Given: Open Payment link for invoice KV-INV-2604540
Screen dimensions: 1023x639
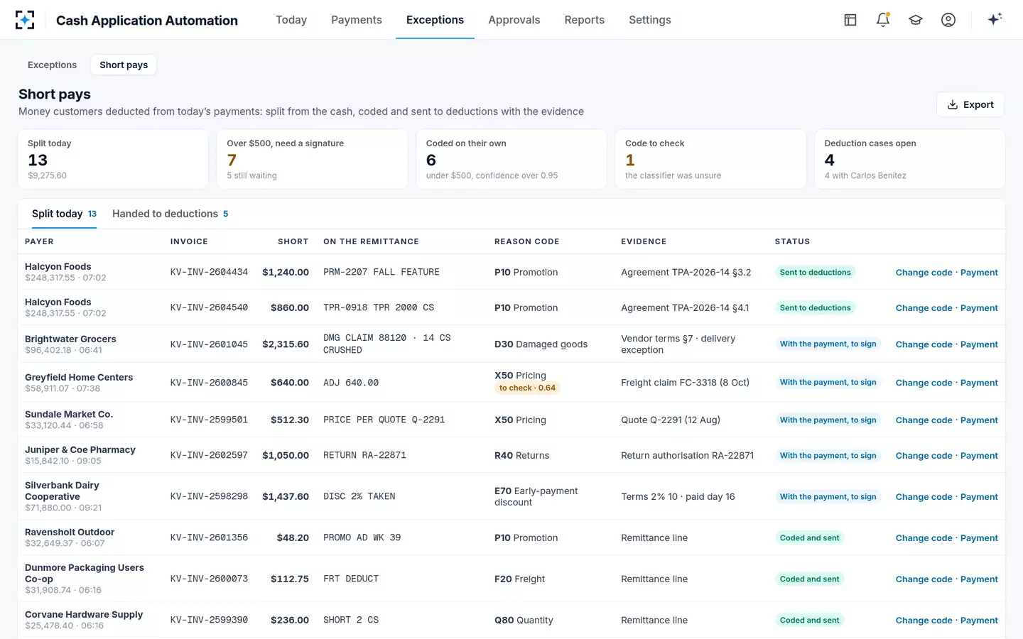Looking at the screenshot, I should pyautogui.click(x=979, y=308).
